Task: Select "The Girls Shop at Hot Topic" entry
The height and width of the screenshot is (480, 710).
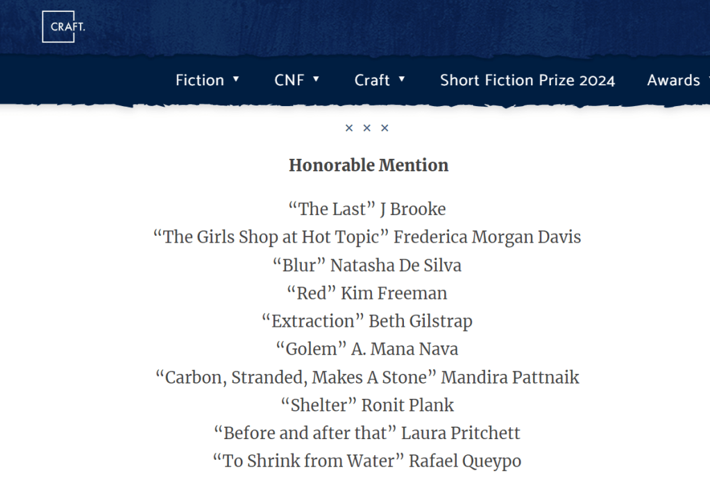Action: 366,237
